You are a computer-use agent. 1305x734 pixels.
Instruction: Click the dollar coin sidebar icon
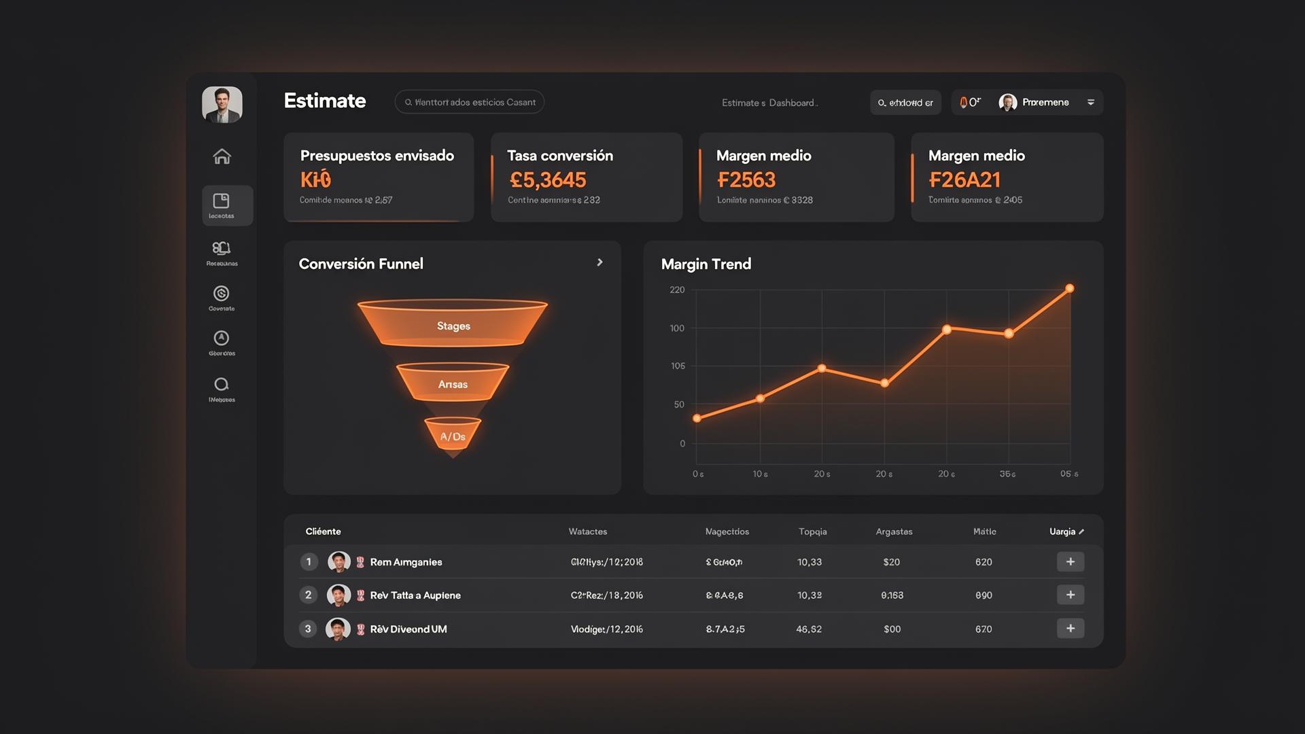point(222,298)
